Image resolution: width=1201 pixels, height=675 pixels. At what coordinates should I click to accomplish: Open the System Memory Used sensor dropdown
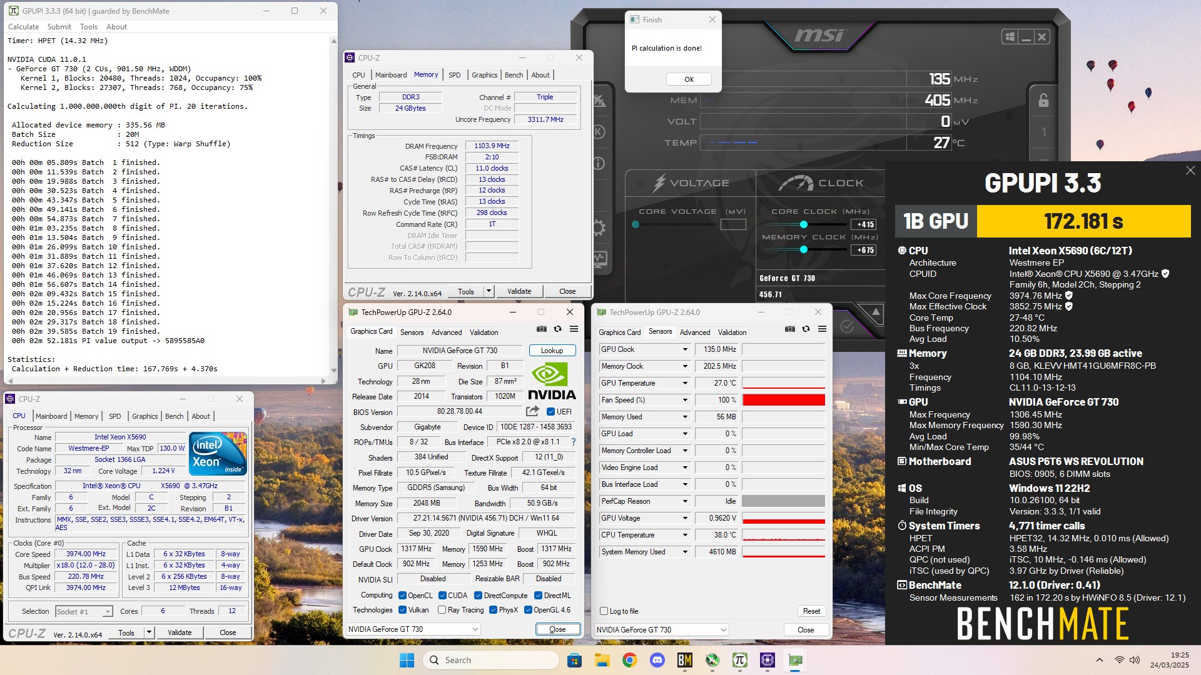tap(685, 552)
